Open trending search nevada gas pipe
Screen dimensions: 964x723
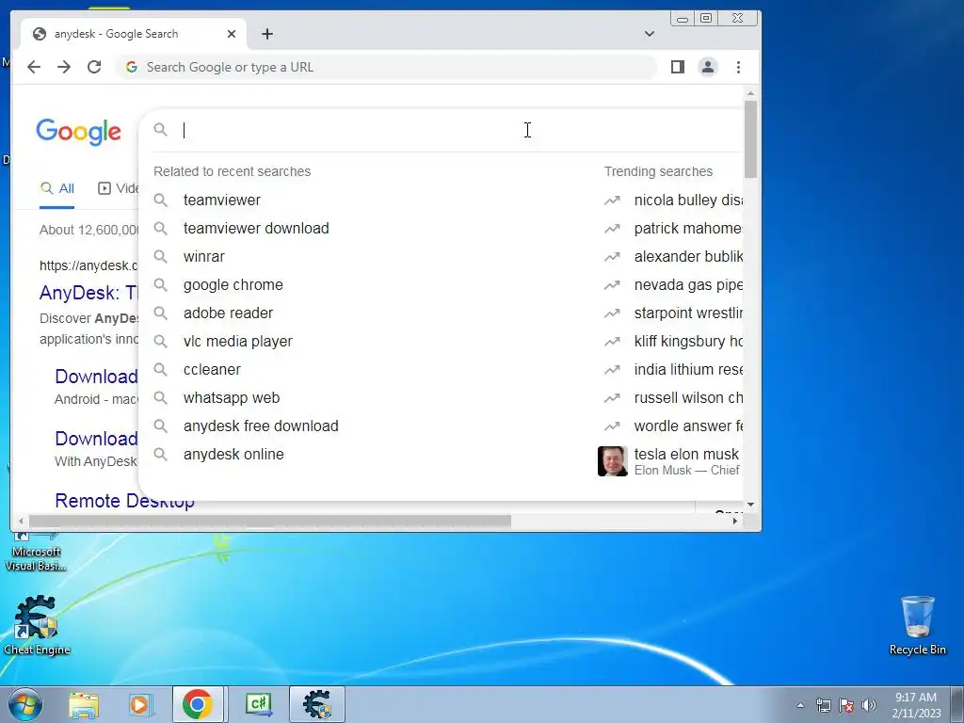pyautogui.click(x=688, y=284)
